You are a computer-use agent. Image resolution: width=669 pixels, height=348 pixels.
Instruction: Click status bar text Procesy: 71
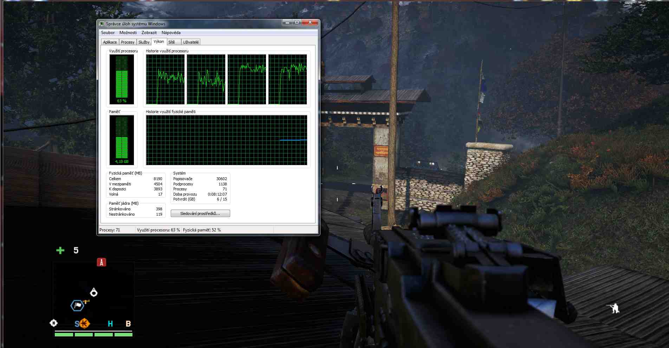pos(110,230)
